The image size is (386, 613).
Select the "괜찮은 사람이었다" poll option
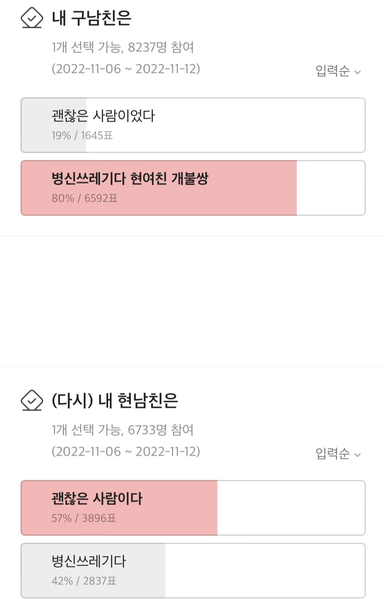click(x=193, y=125)
